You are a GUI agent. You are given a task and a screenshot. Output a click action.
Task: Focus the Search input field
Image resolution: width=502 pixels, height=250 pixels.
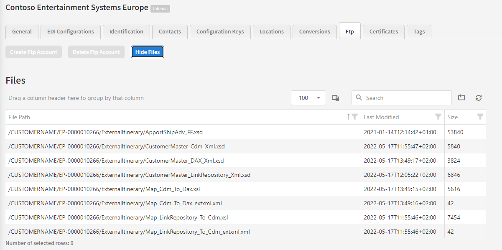[x=405, y=98]
